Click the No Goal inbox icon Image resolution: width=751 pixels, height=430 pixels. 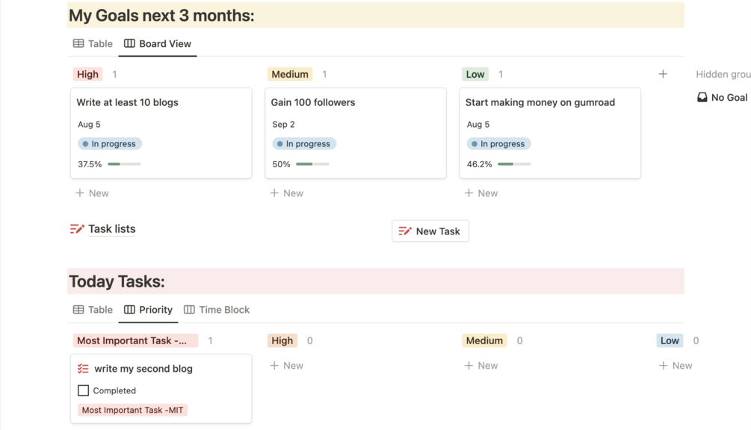tap(702, 97)
